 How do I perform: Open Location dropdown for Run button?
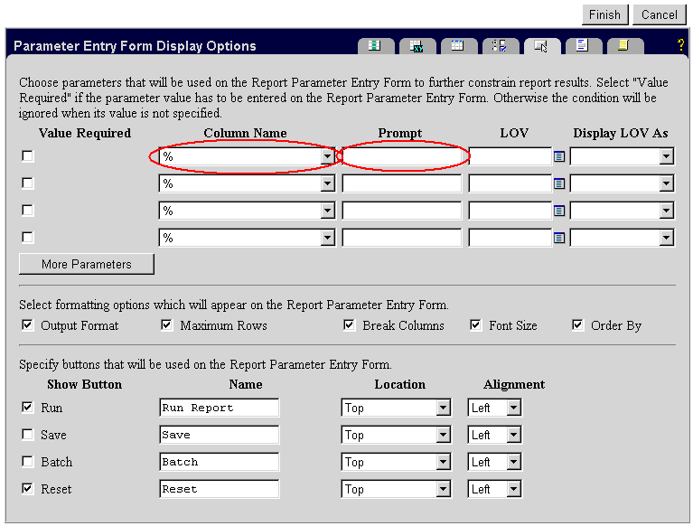(443, 408)
